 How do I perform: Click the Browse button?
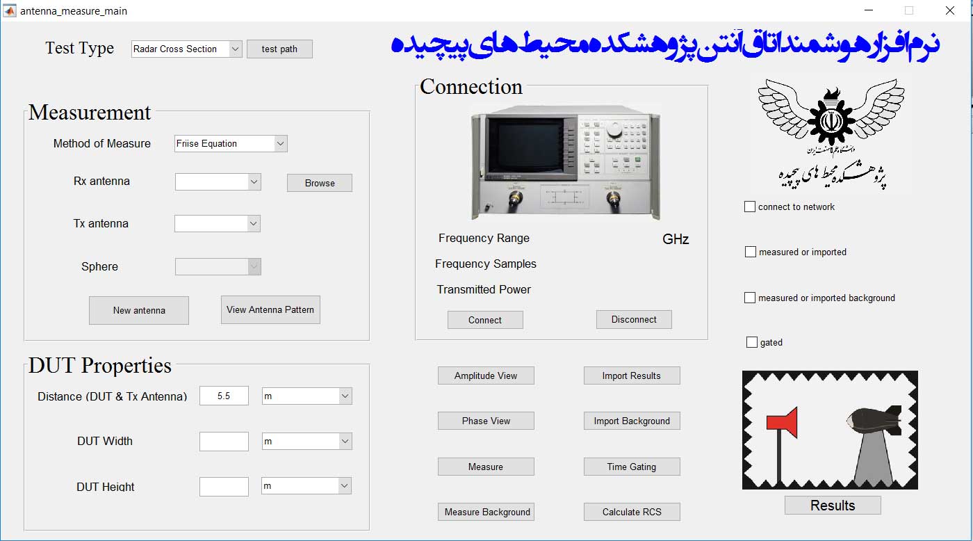[x=320, y=183]
